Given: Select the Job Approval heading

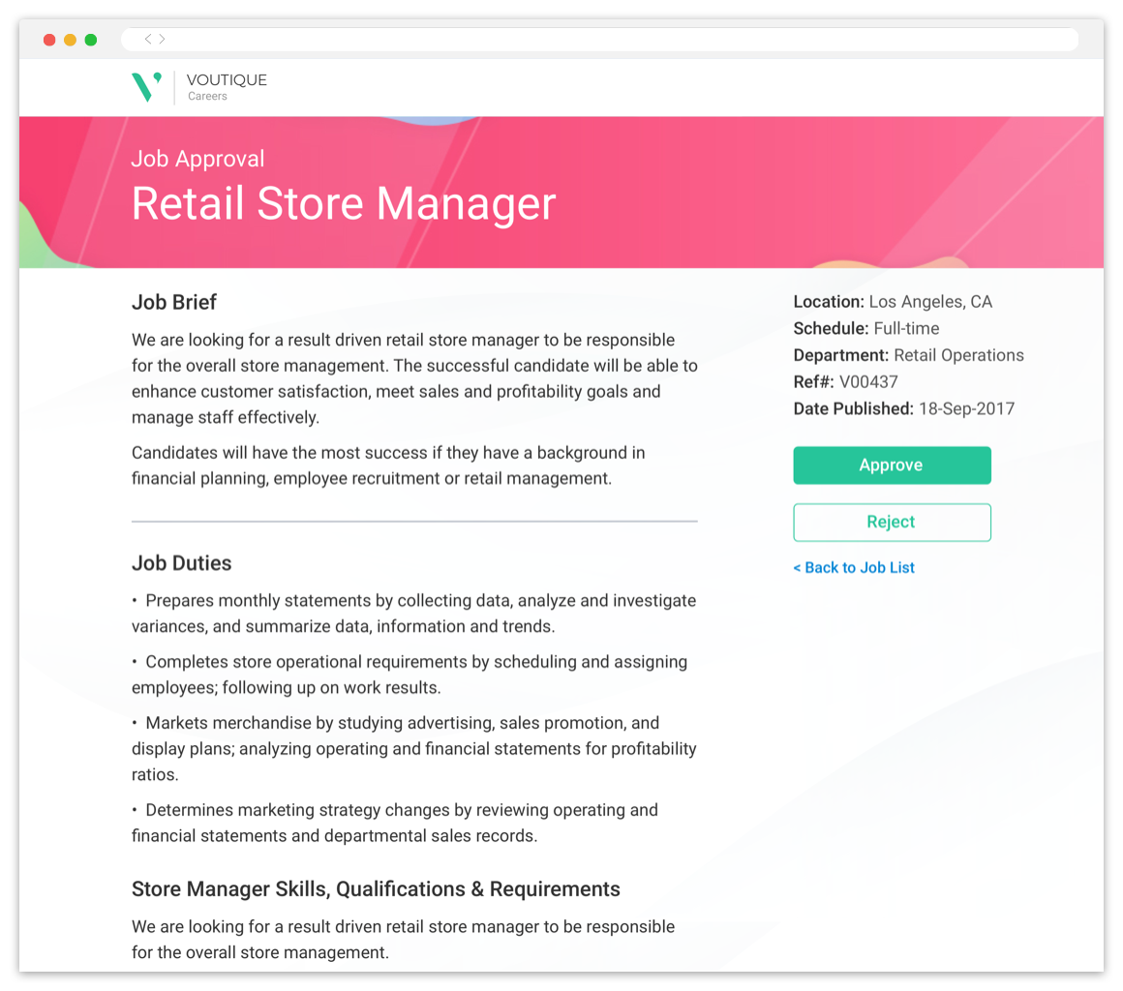Looking at the screenshot, I should pyautogui.click(x=197, y=158).
